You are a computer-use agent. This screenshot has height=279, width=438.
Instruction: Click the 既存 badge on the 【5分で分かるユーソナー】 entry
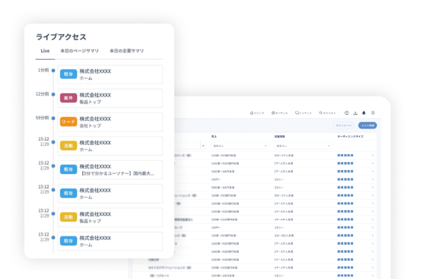coord(68,169)
